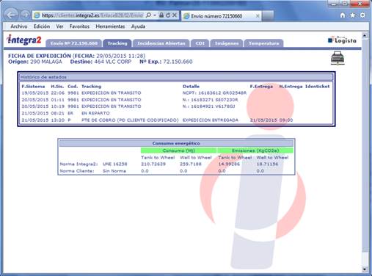Screen dimensions: 372x276
Task: Open the Ayuda menu
Action: [138, 26]
